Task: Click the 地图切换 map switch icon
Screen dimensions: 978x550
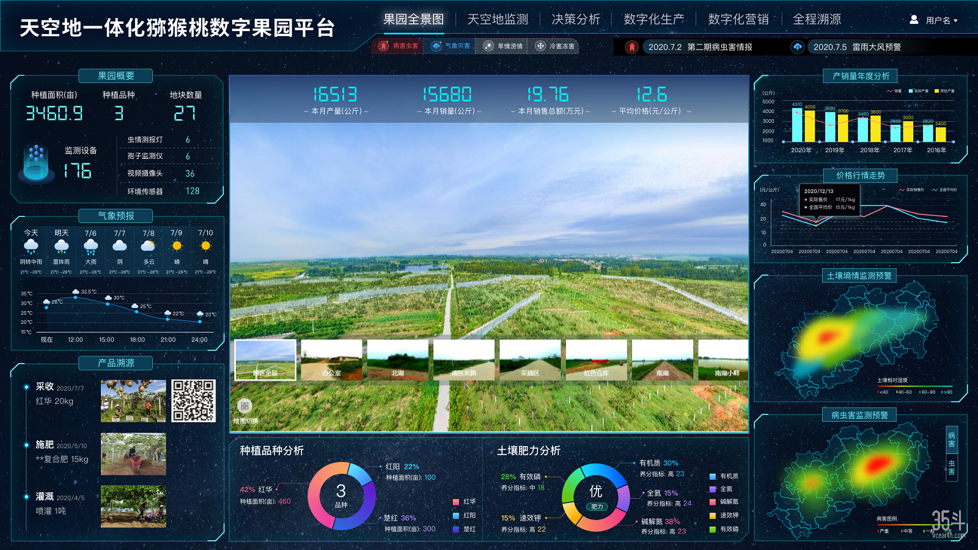Action: (x=244, y=406)
